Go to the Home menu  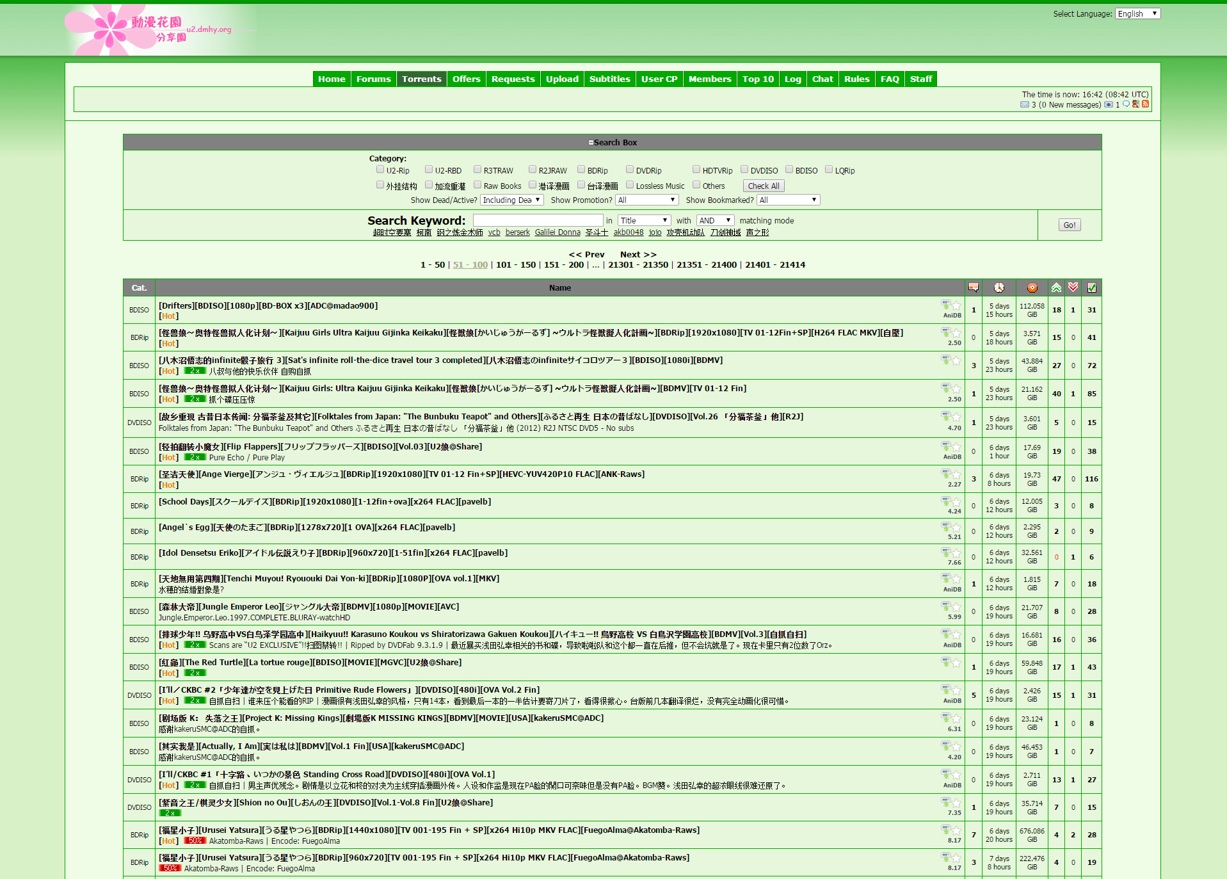tap(332, 79)
